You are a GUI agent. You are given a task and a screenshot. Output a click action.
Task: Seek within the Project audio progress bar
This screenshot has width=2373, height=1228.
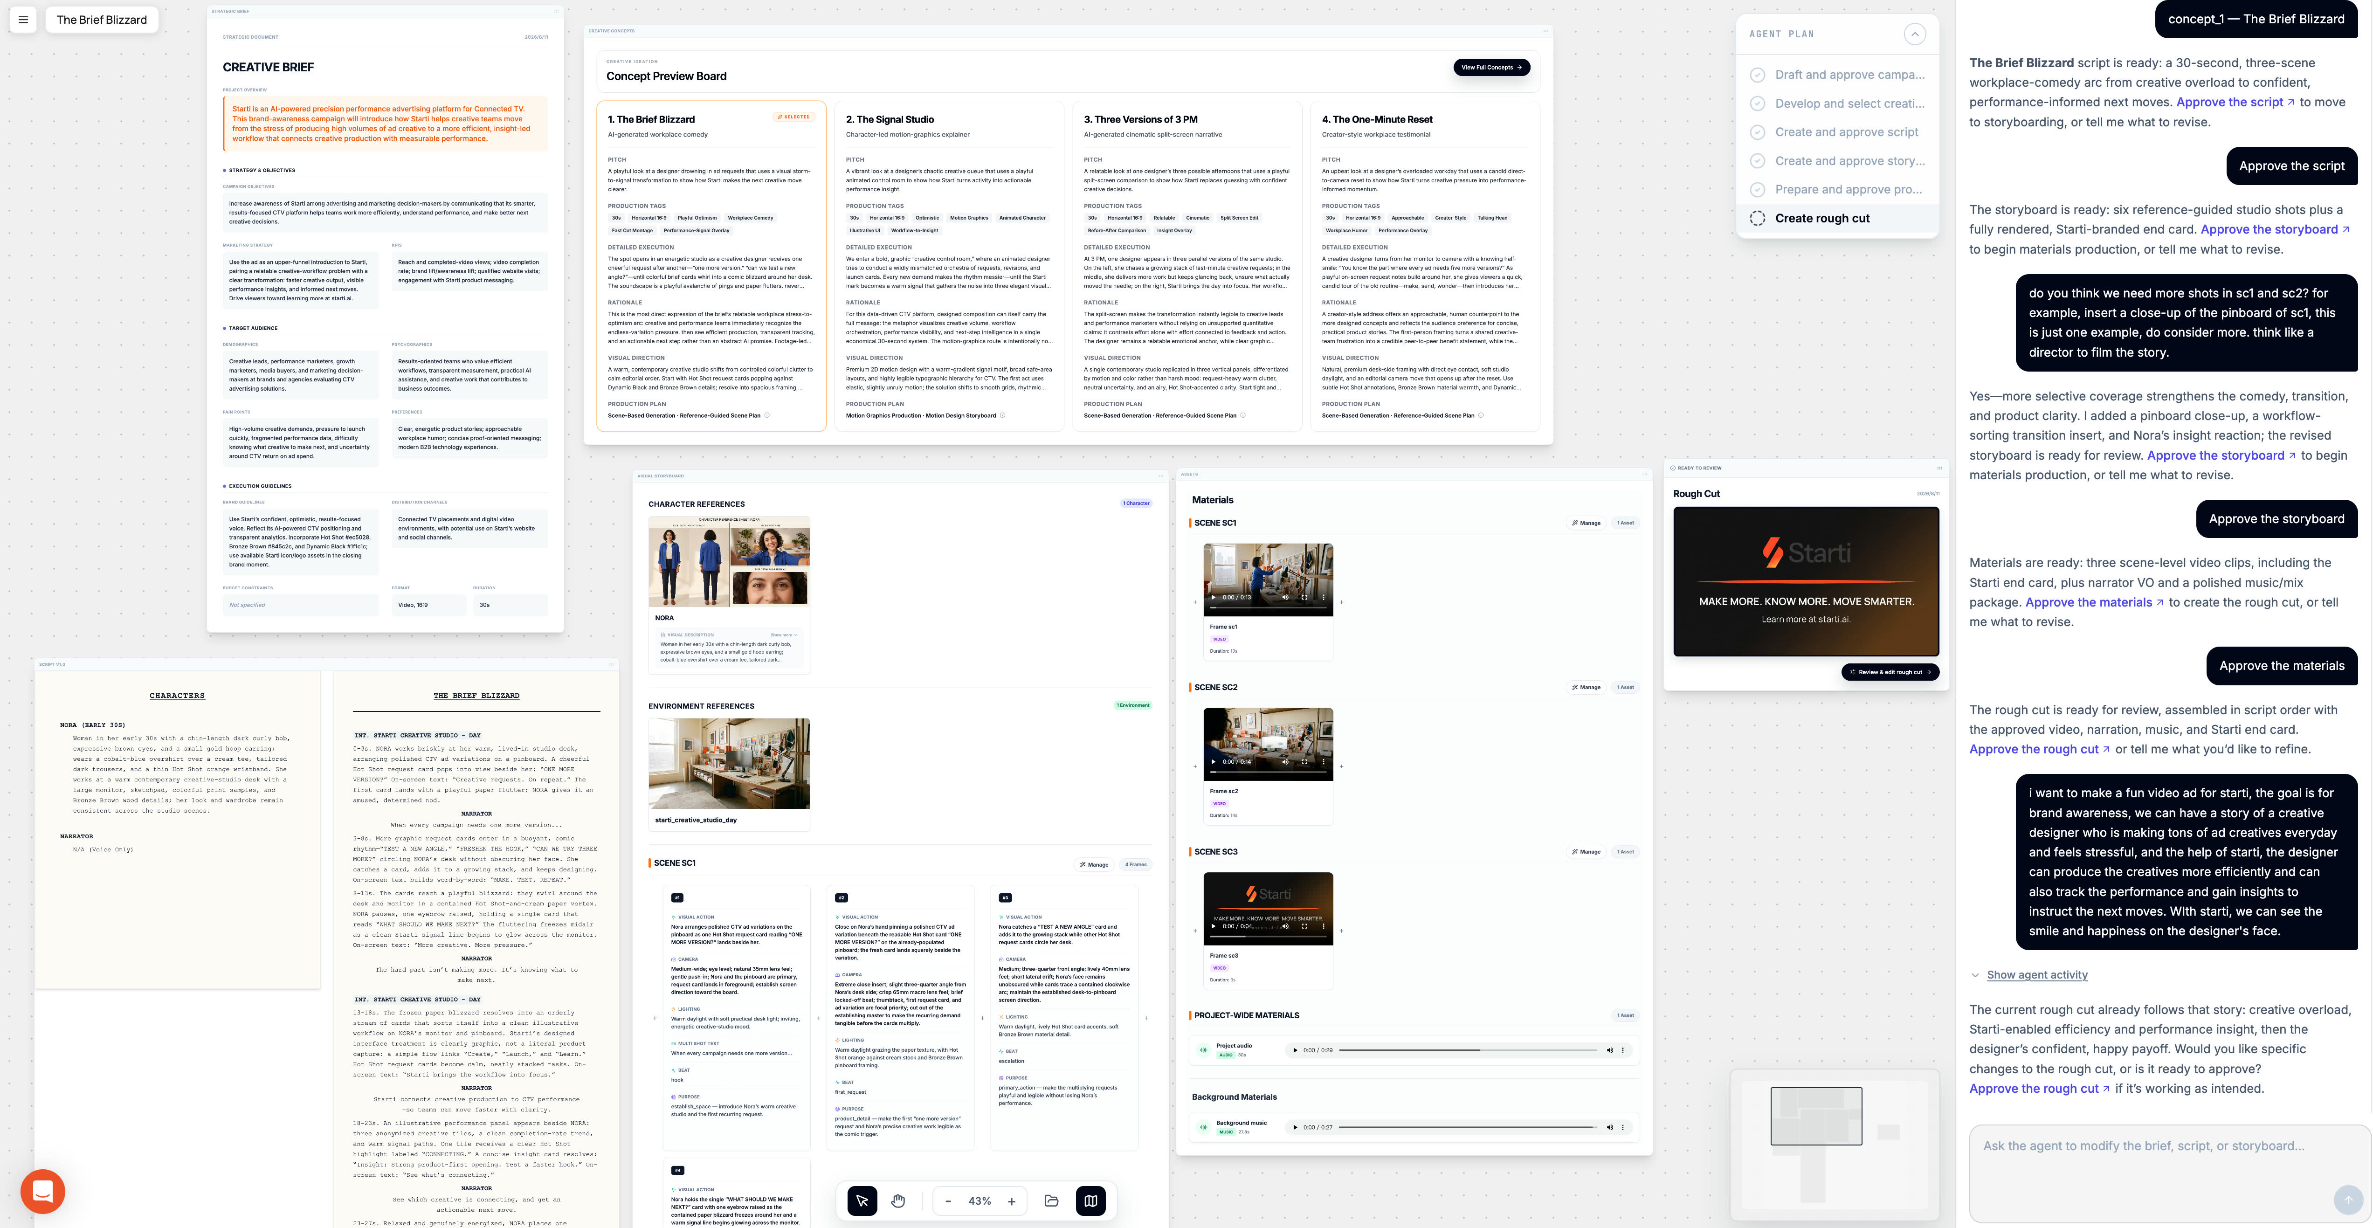pos(1469,1050)
